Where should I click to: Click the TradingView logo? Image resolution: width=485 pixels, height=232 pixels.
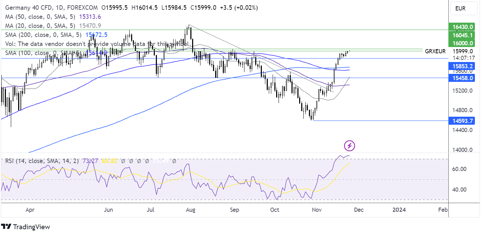[x=25, y=227]
